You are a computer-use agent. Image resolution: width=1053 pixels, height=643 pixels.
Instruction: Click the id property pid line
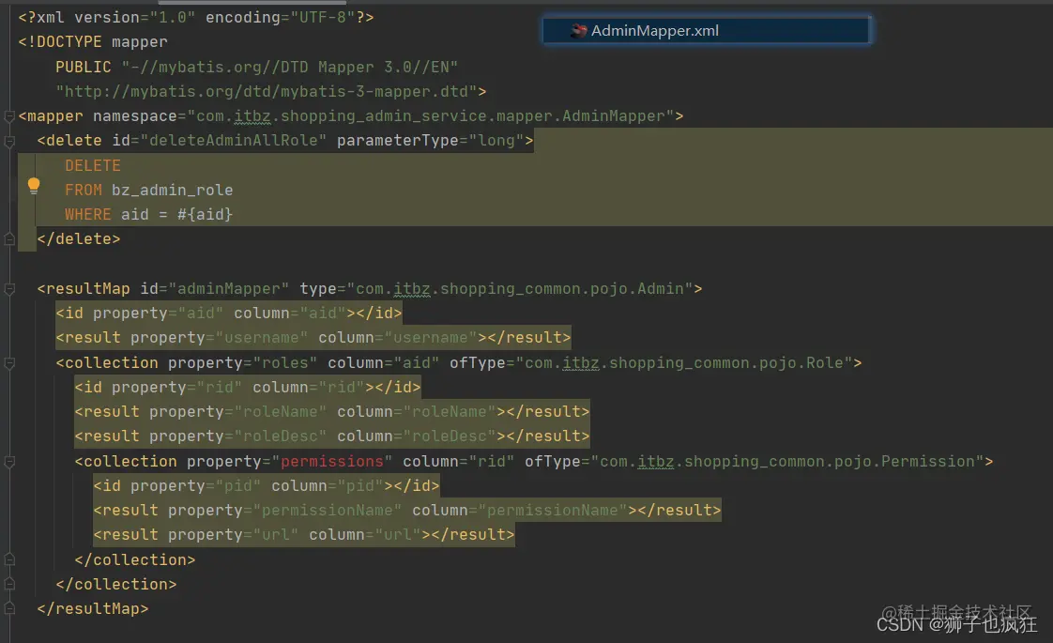click(x=267, y=486)
